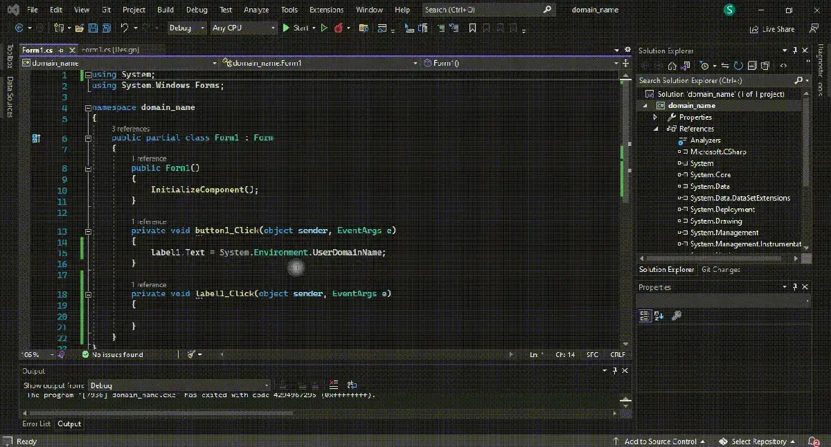
Task: Click the Save All toolbar icon
Action: point(107,28)
